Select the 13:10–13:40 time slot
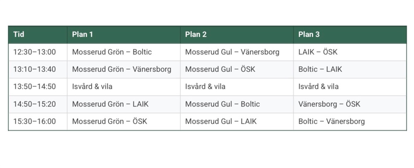Screen dimensions: 414x168 (34, 69)
